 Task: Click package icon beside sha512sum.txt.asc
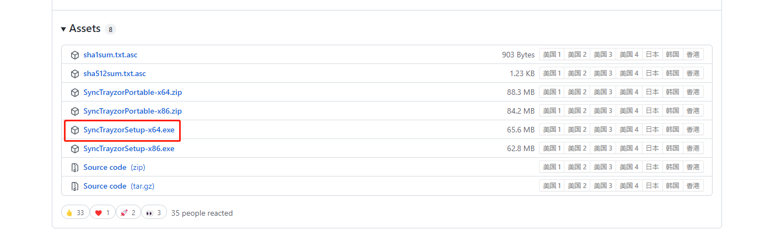click(x=75, y=73)
